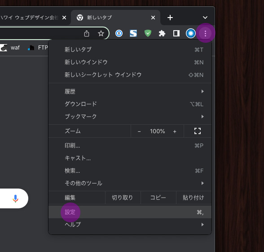Click the blue profile avatar icon
The image size is (264, 252).
pos(191,33)
